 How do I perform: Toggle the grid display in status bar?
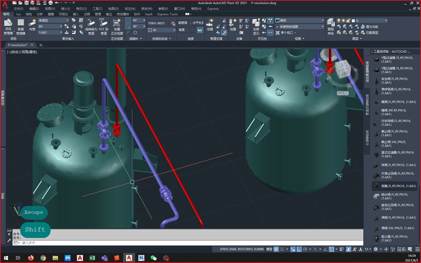(x=276, y=249)
